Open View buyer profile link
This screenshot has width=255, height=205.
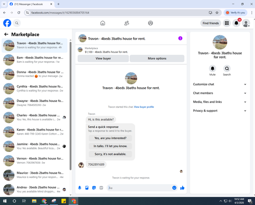point(144,107)
